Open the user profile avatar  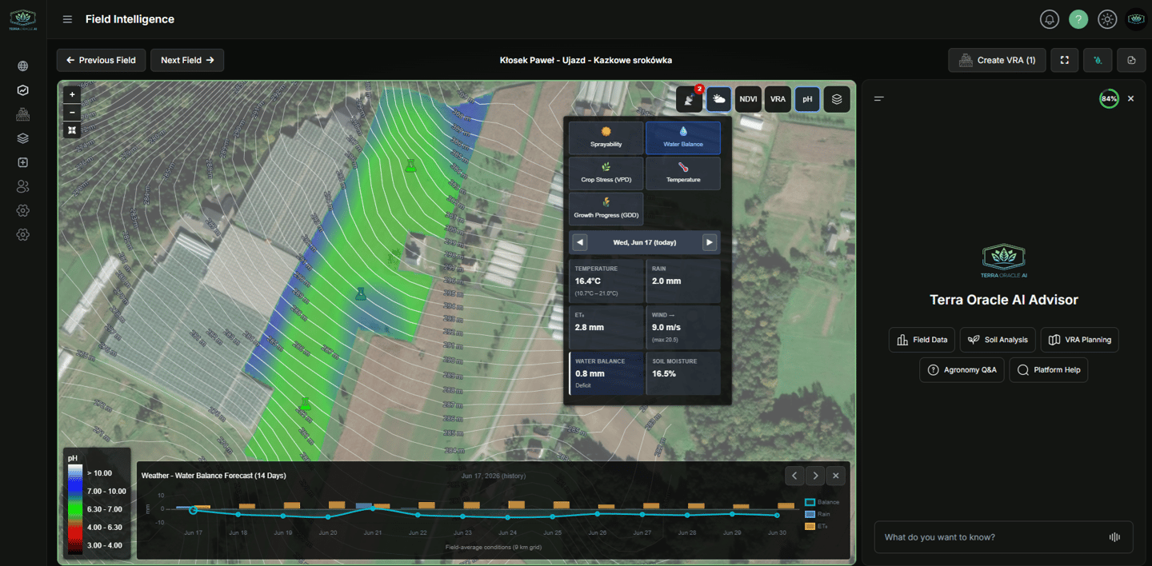click(x=1136, y=19)
